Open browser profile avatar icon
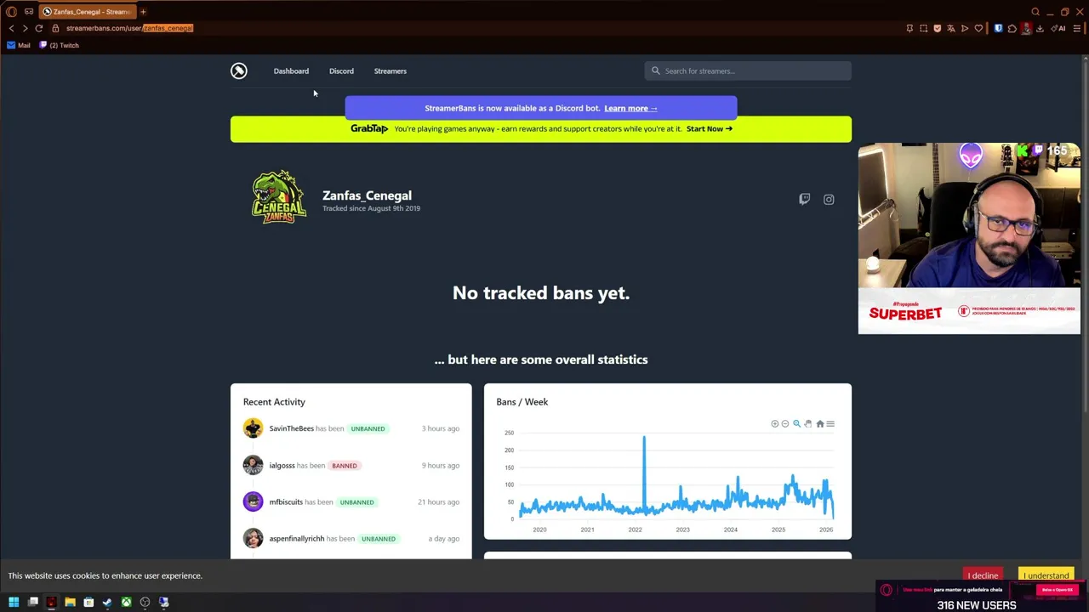Image resolution: width=1089 pixels, height=612 pixels. [x=1026, y=28]
